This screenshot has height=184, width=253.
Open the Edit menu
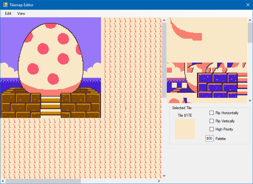pos(8,14)
